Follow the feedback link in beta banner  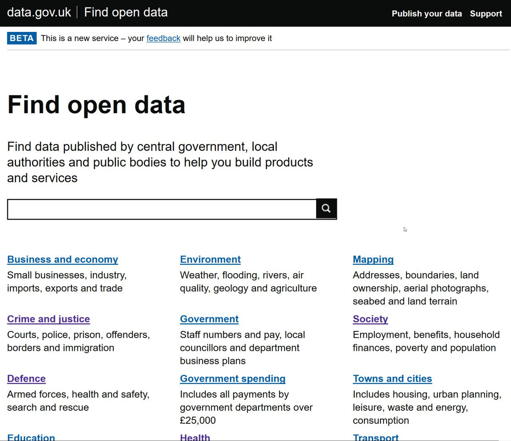(163, 38)
